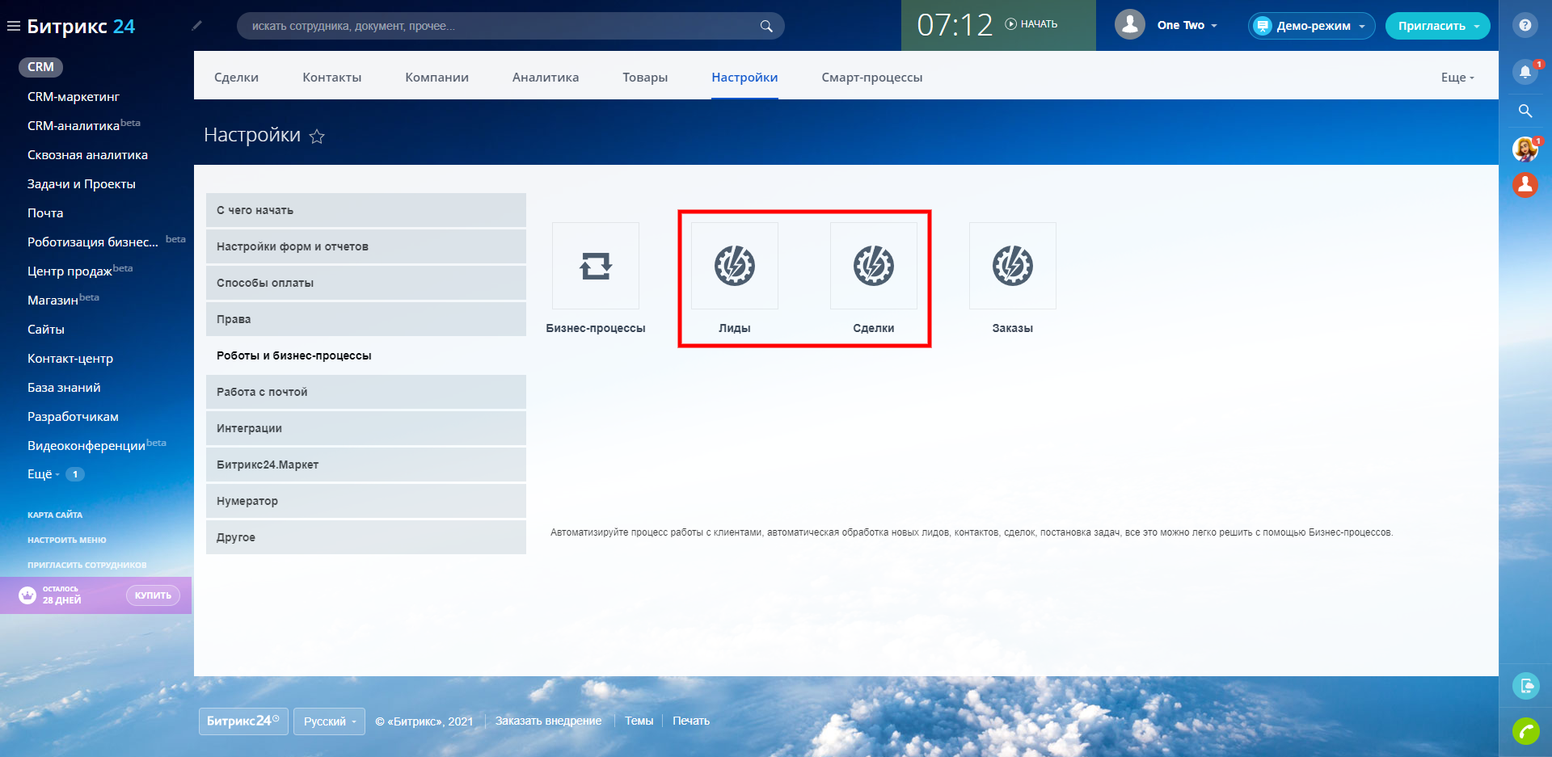Open the green phone call button
This screenshot has width=1552, height=757.
point(1525,731)
